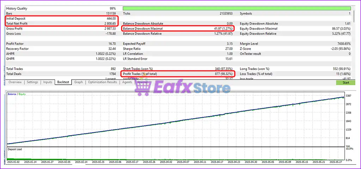This screenshot has width=361, height=169.
Task: Click the Symbols value 1
Action: pos(349,14)
